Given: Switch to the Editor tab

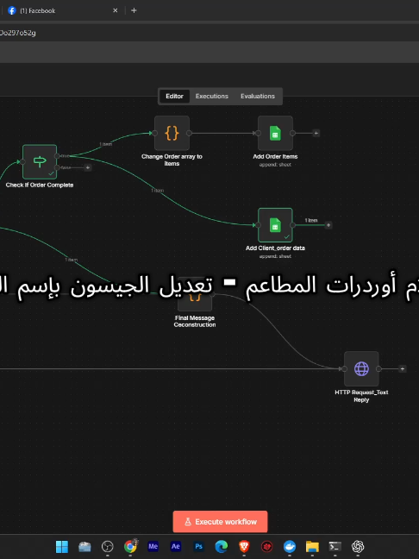Looking at the screenshot, I should [x=174, y=97].
